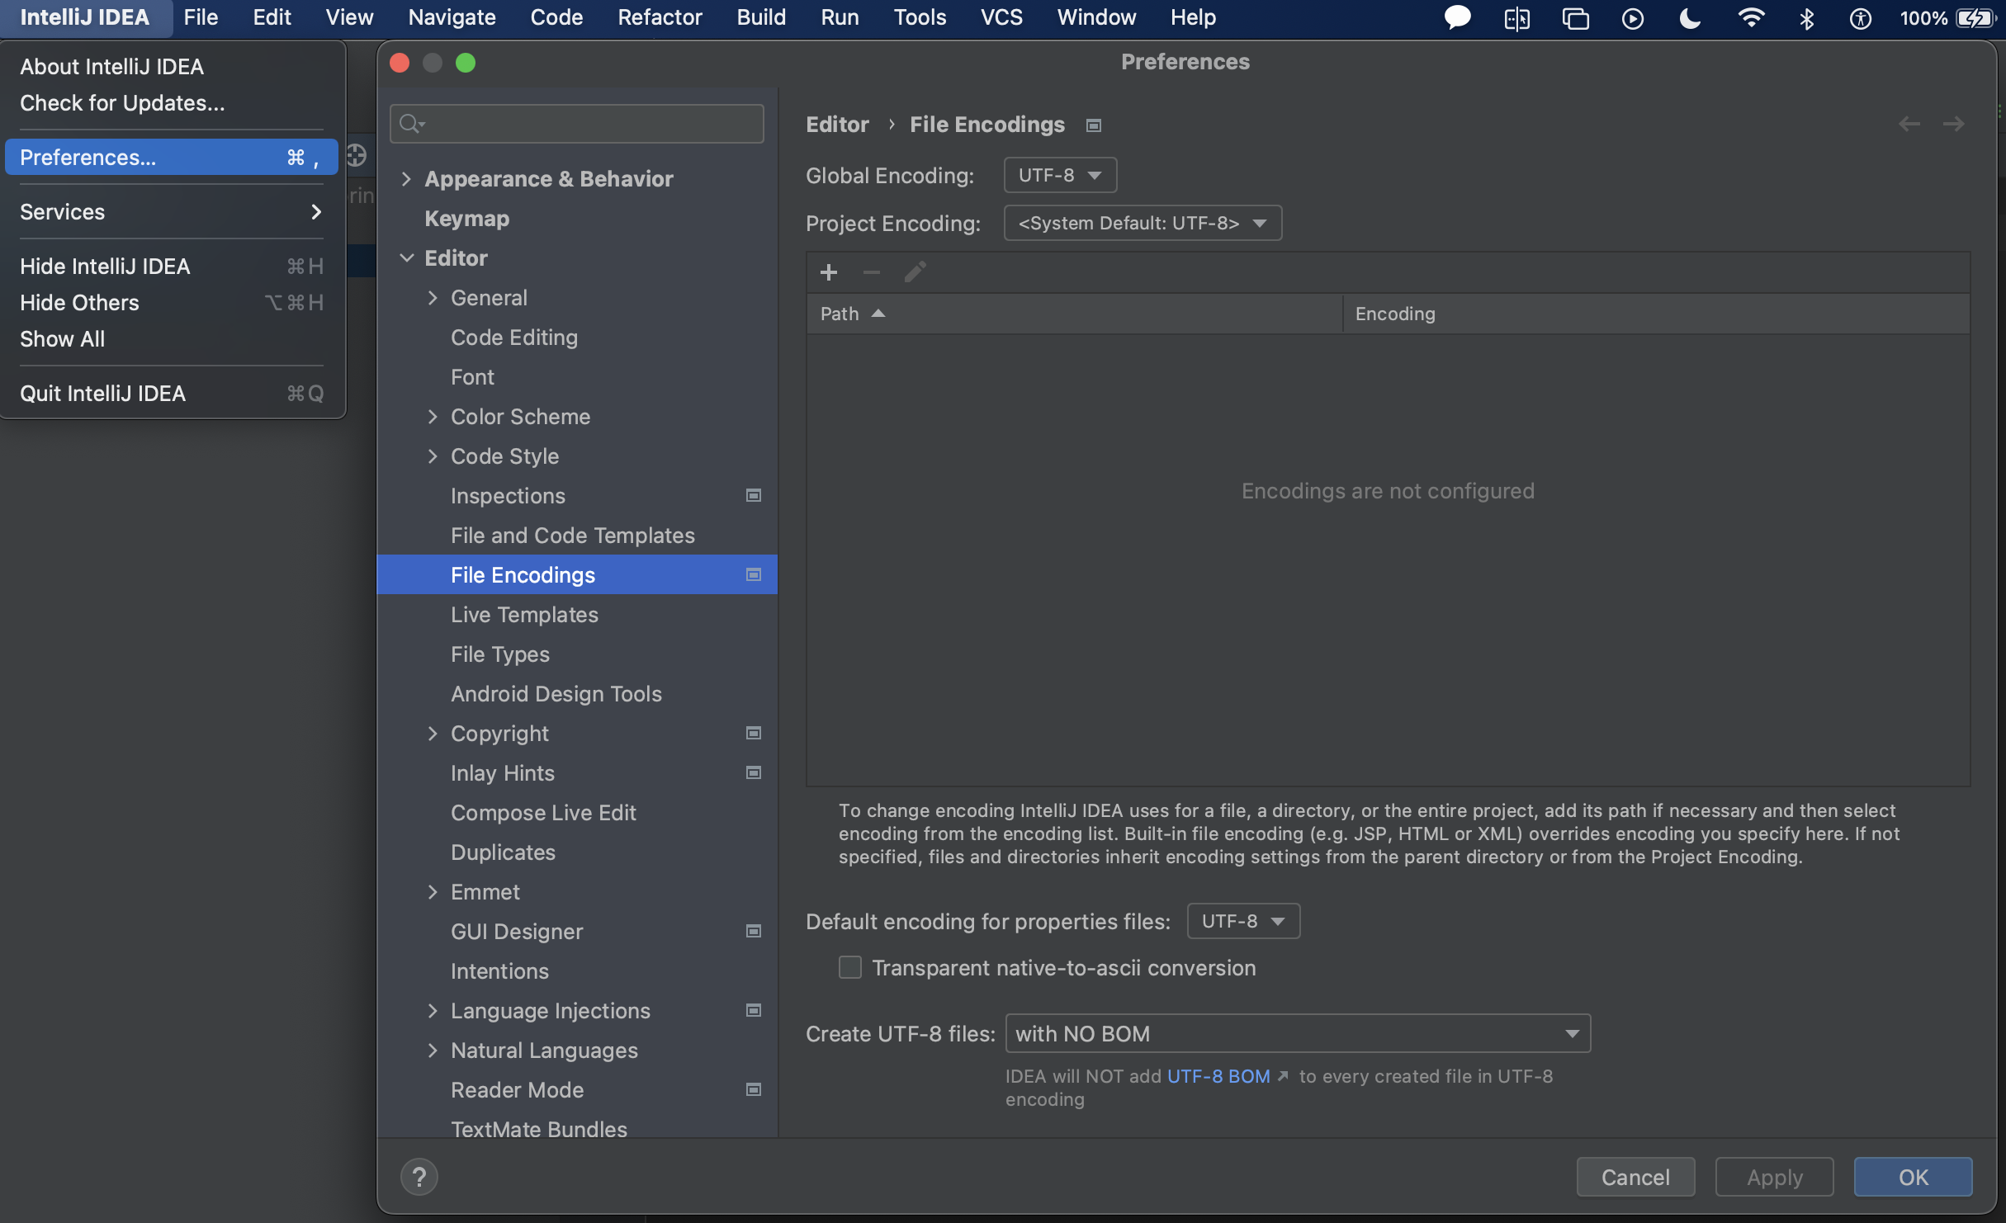Click the pencil edit icon in encodings toolbar
The height and width of the screenshot is (1223, 2006).
[915, 272]
